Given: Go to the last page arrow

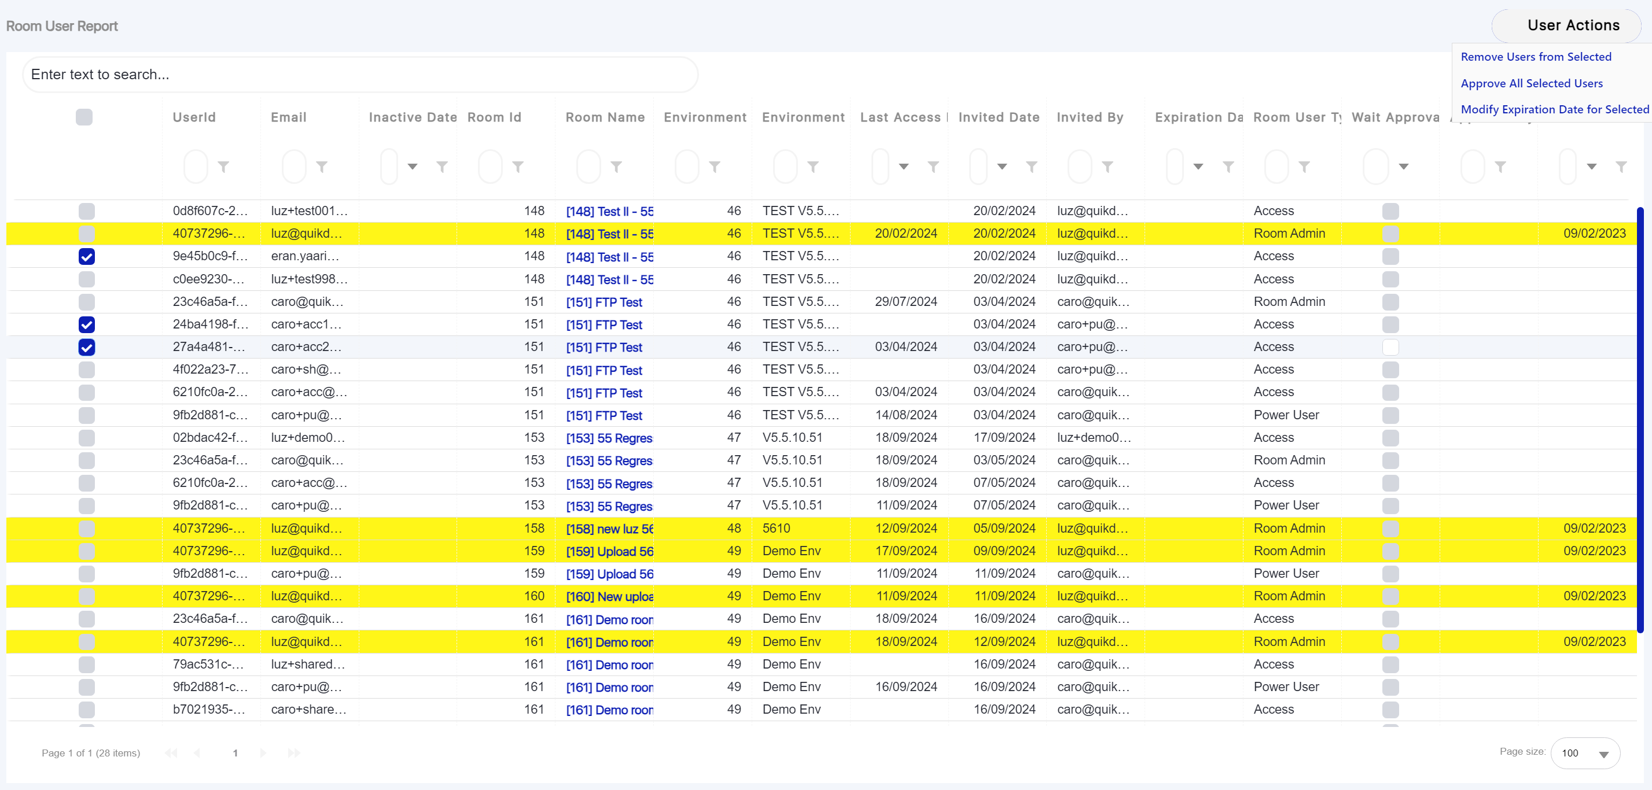Looking at the screenshot, I should 294,753.
